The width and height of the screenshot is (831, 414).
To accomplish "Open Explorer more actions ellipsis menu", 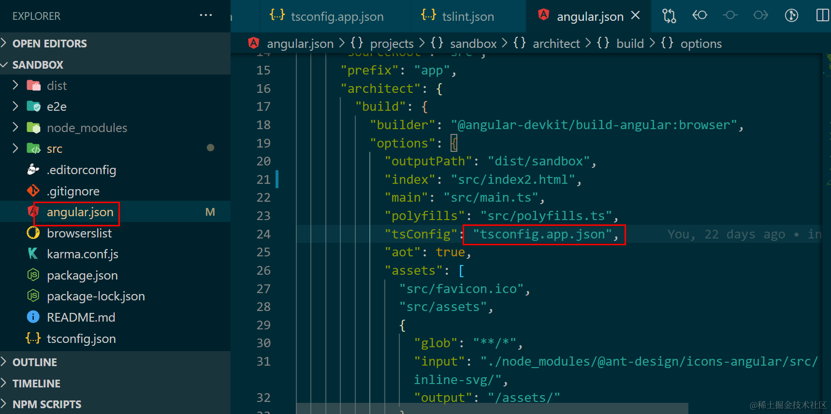I will coord(206,15).
